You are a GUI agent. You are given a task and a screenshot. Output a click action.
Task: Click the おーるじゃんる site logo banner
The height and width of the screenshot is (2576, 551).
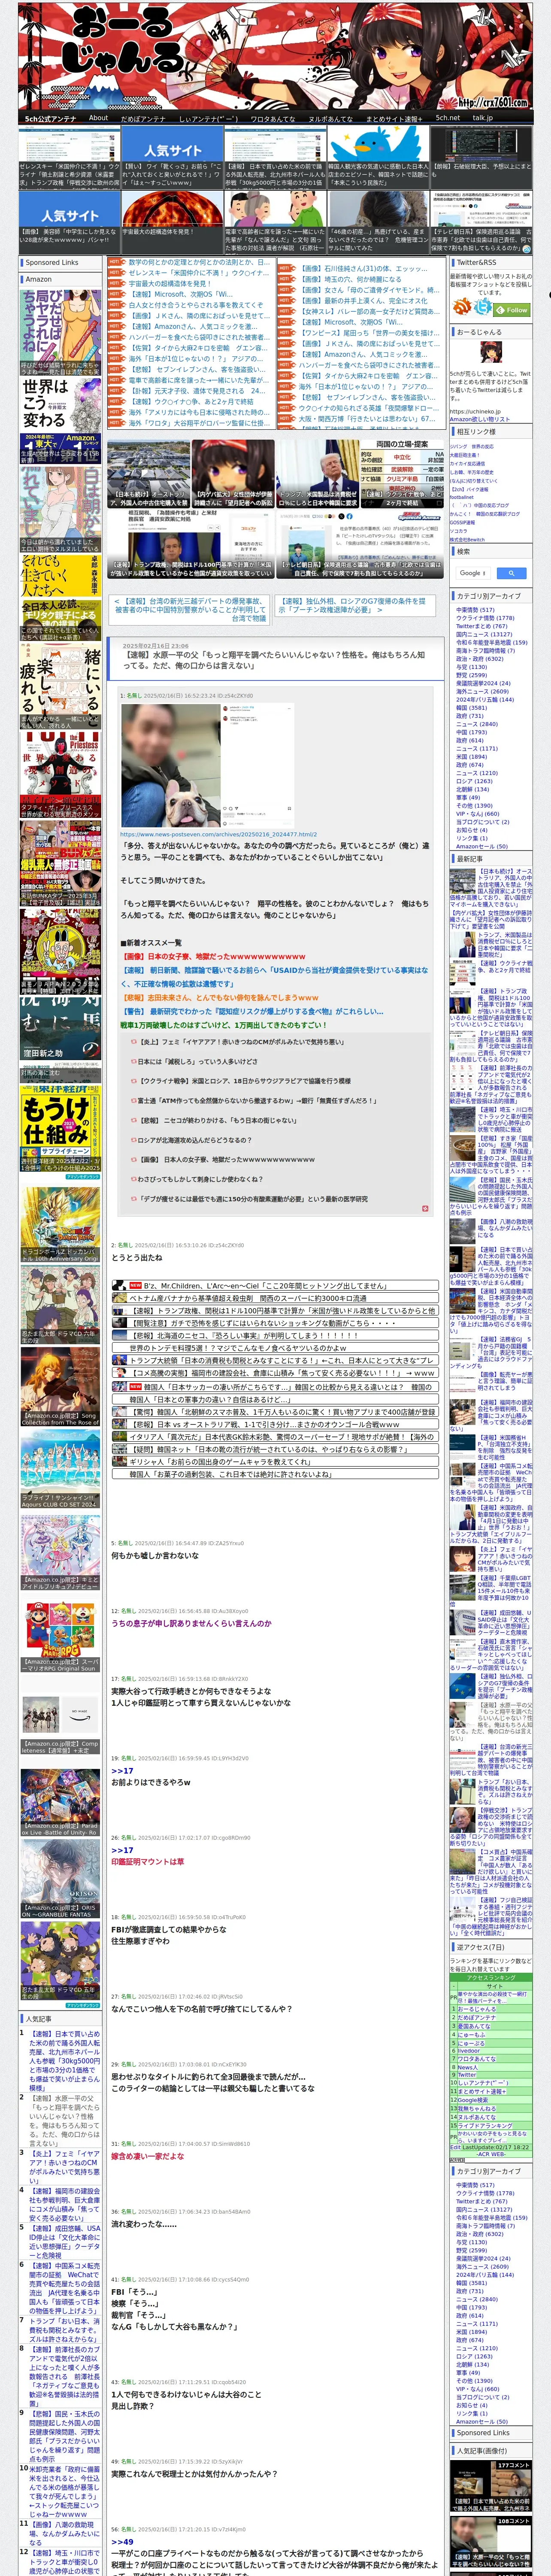(x=275, y=55)
